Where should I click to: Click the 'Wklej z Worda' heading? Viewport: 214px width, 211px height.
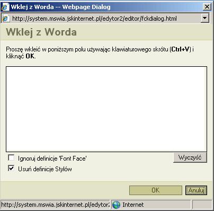[41, 32]
